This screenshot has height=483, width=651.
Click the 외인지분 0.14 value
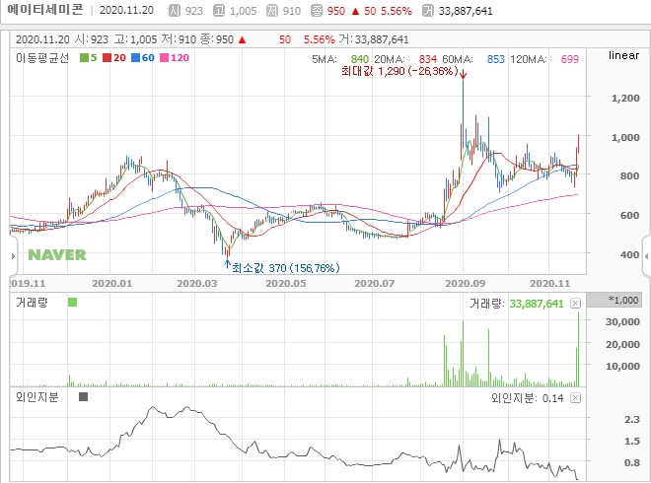pos(552,398)
